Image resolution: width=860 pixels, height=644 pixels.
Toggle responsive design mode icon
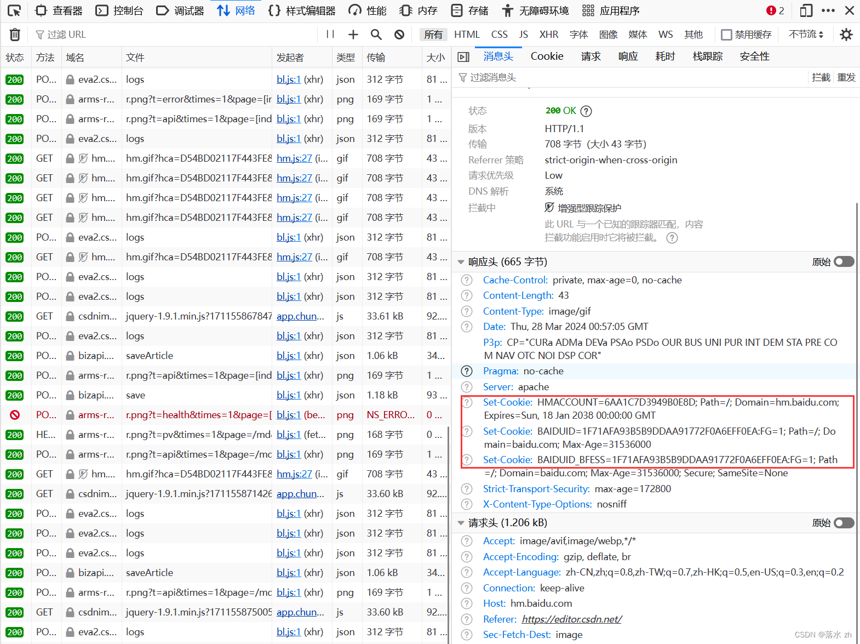pyautogui.click(x=806, y=10)
